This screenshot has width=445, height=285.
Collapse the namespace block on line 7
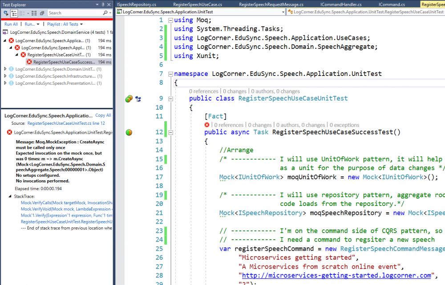click(x=171, y=74)
